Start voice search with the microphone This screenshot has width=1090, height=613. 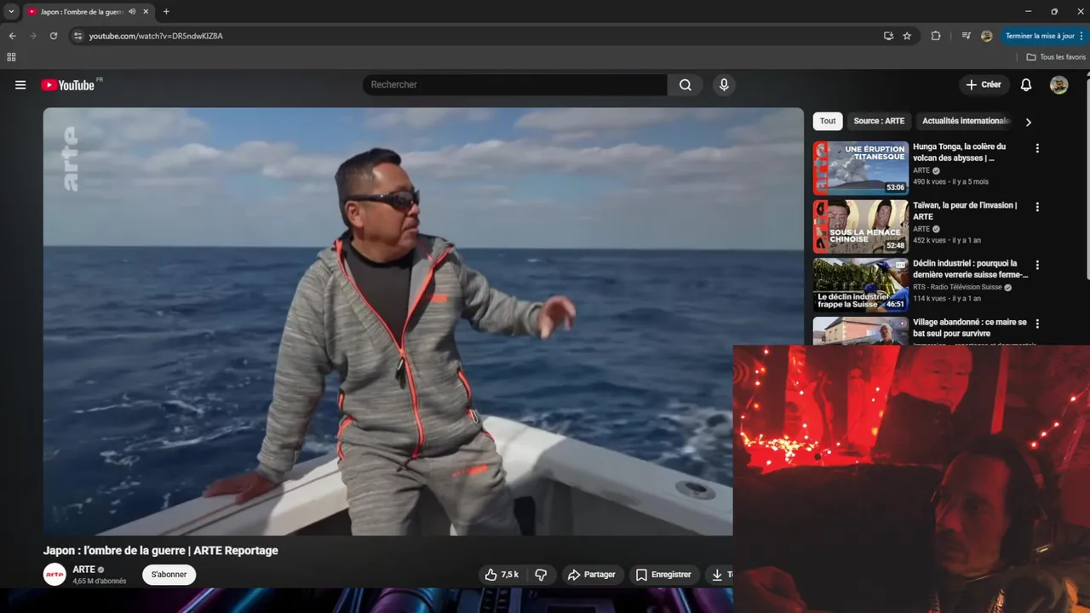(x=724, y=85)
